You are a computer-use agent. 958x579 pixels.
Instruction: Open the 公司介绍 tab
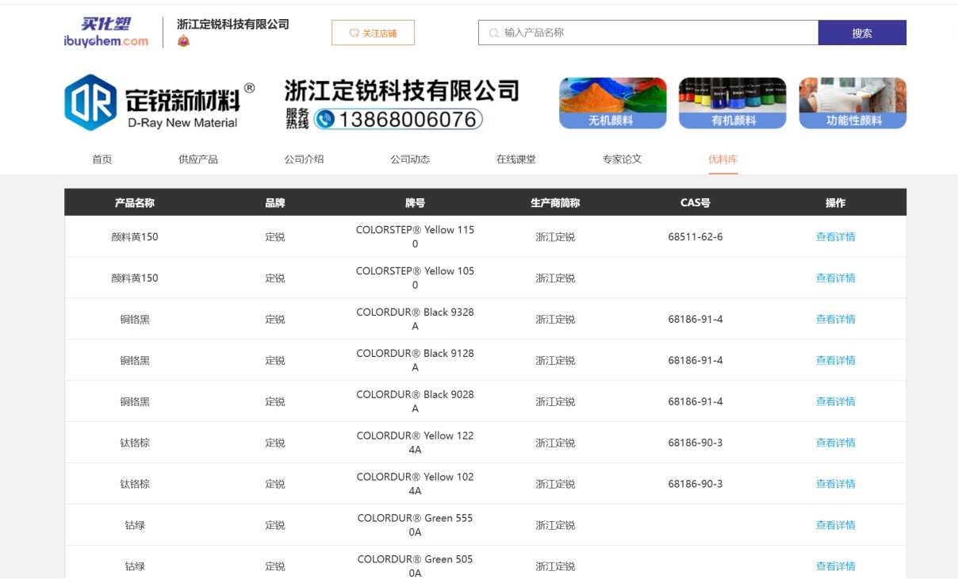[x=305, y=159]
